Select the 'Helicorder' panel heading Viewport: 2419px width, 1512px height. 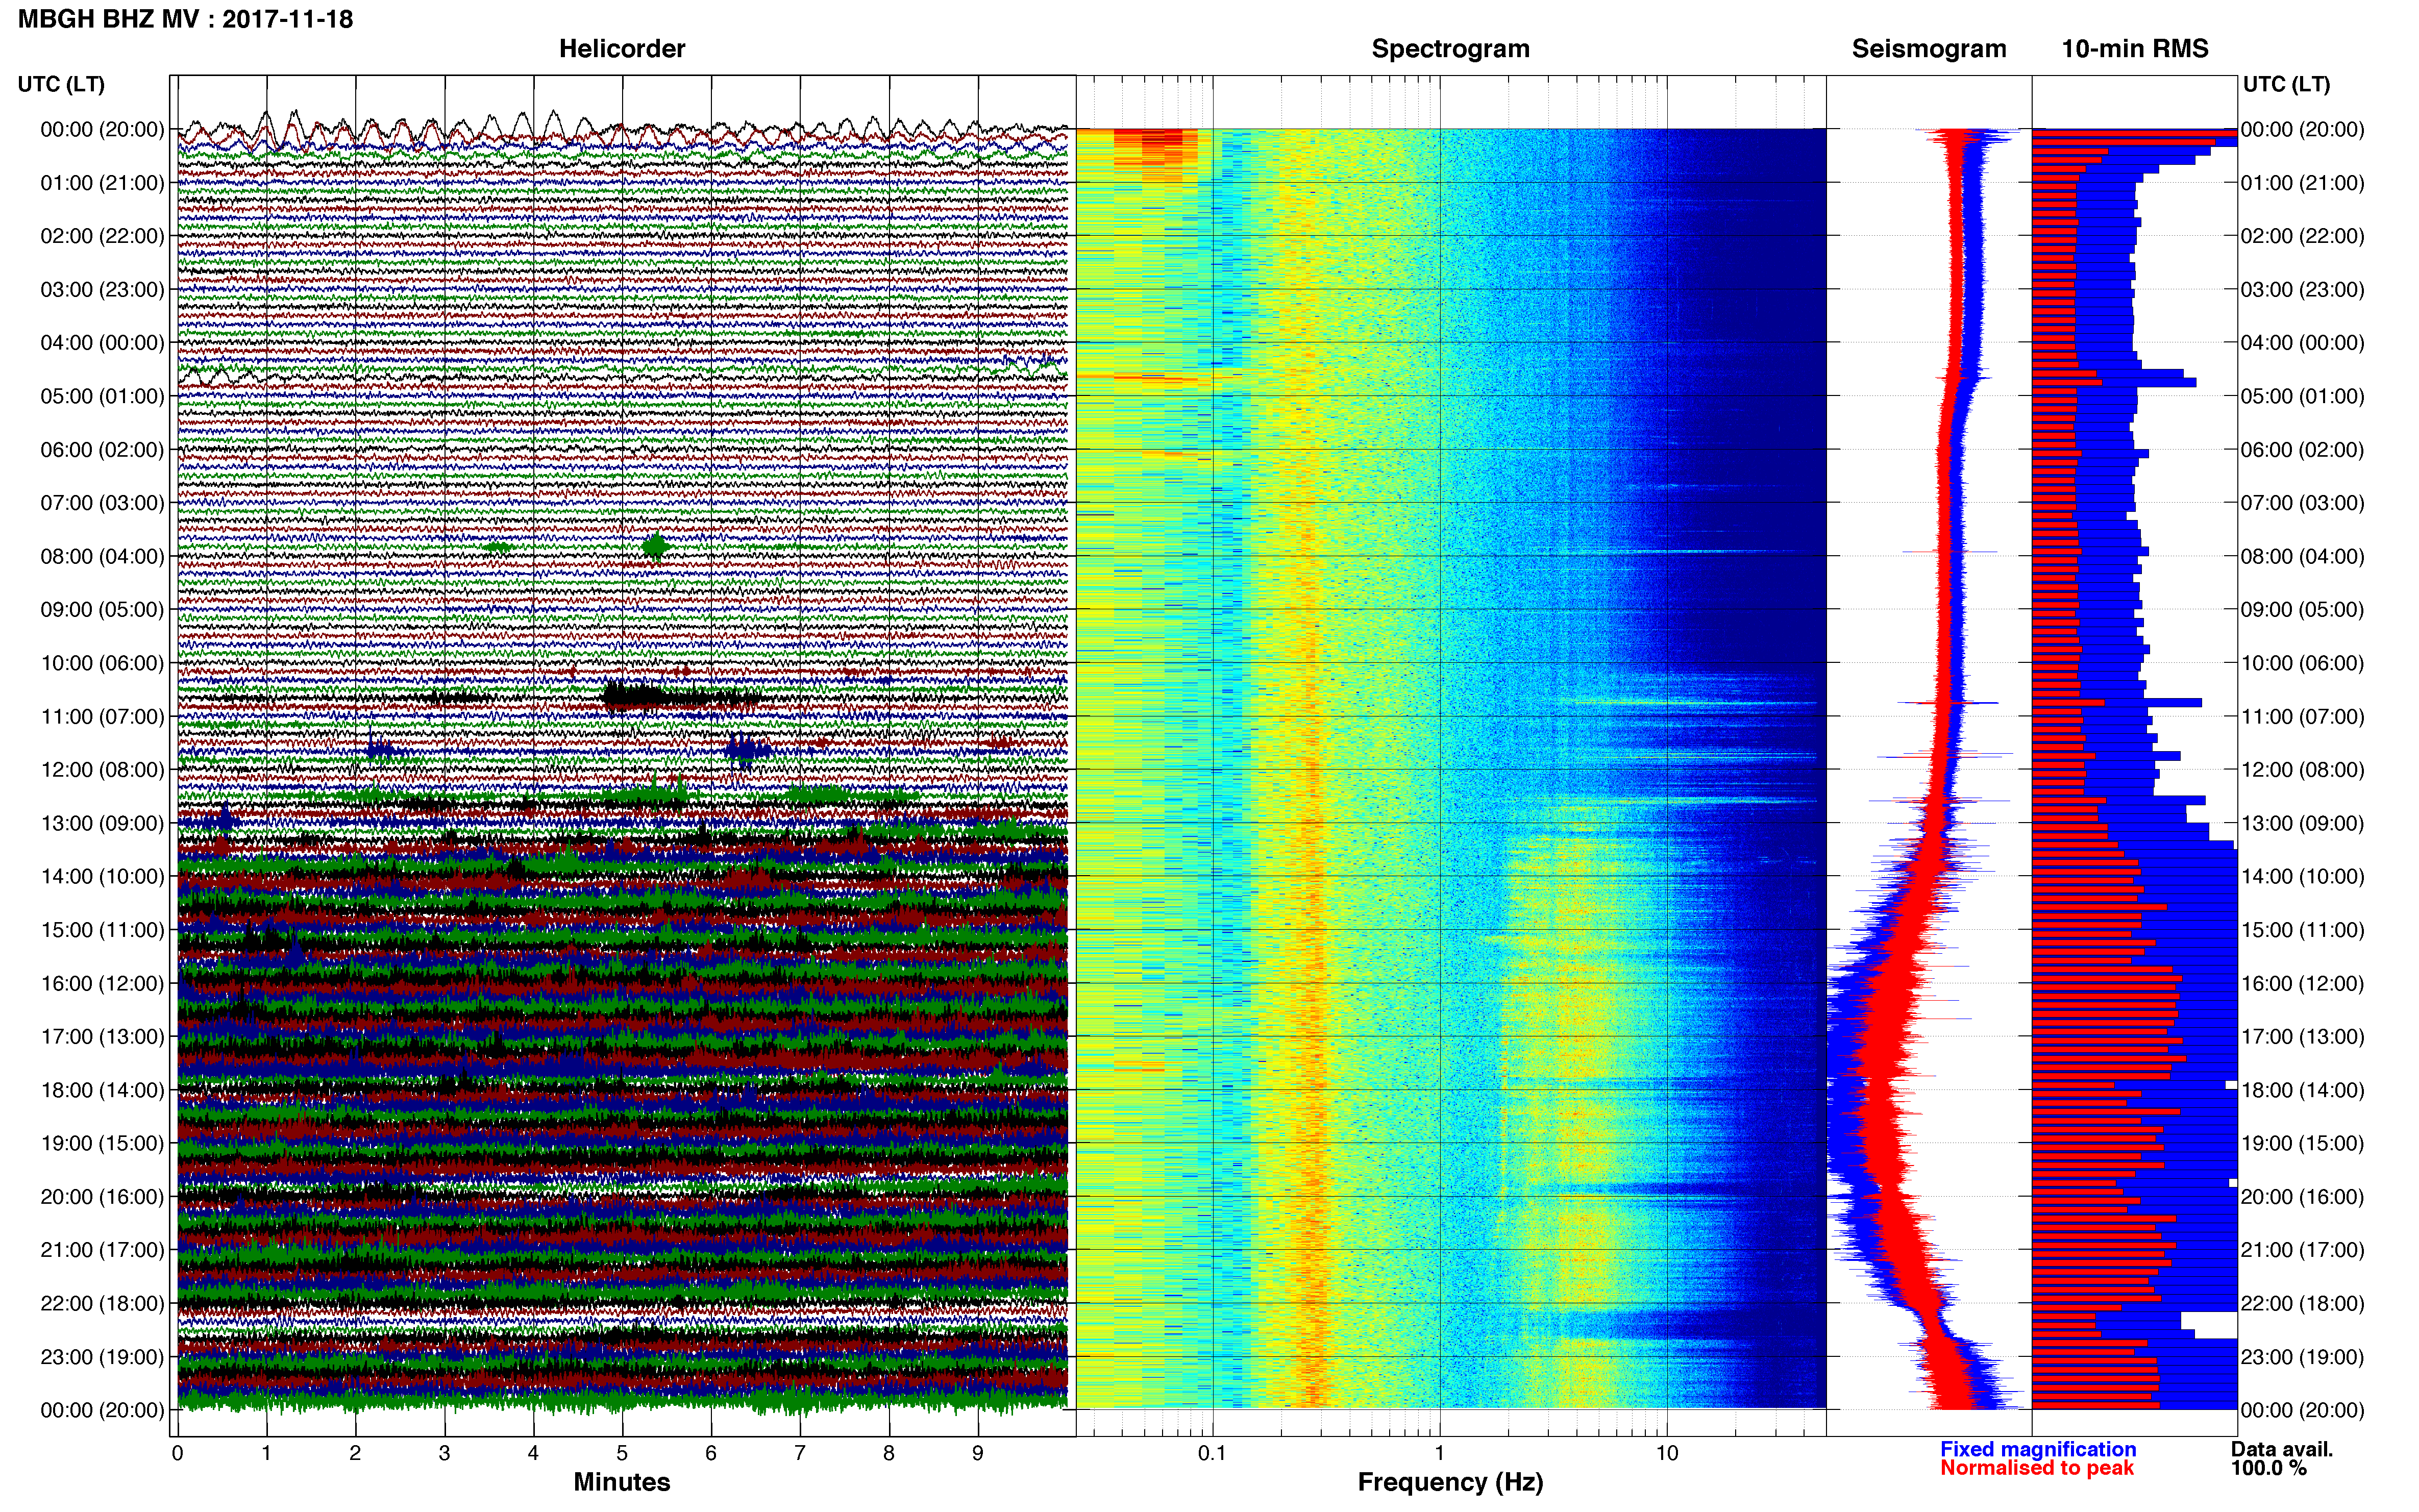pyautogui.click(x=622, y=49)
